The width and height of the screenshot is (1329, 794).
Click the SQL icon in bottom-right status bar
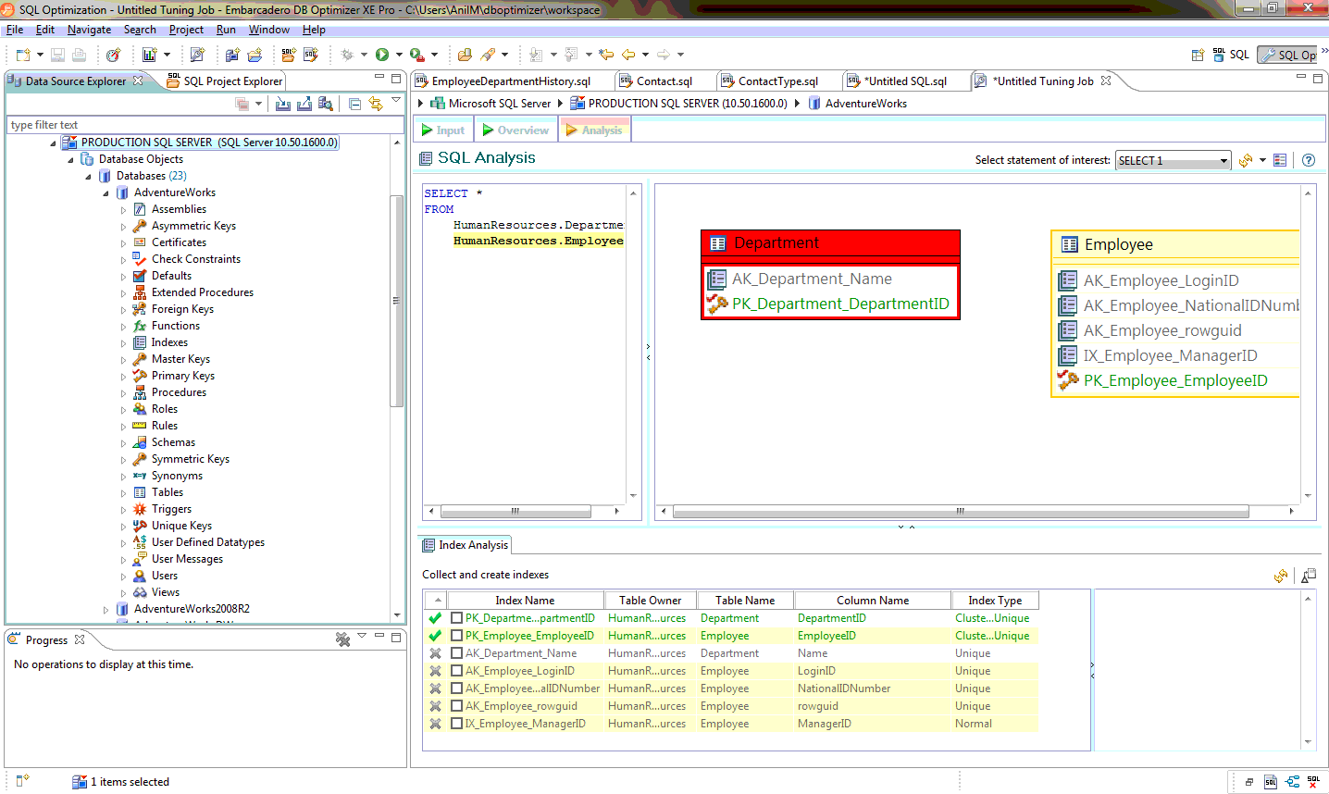(x=1271, y=782)
